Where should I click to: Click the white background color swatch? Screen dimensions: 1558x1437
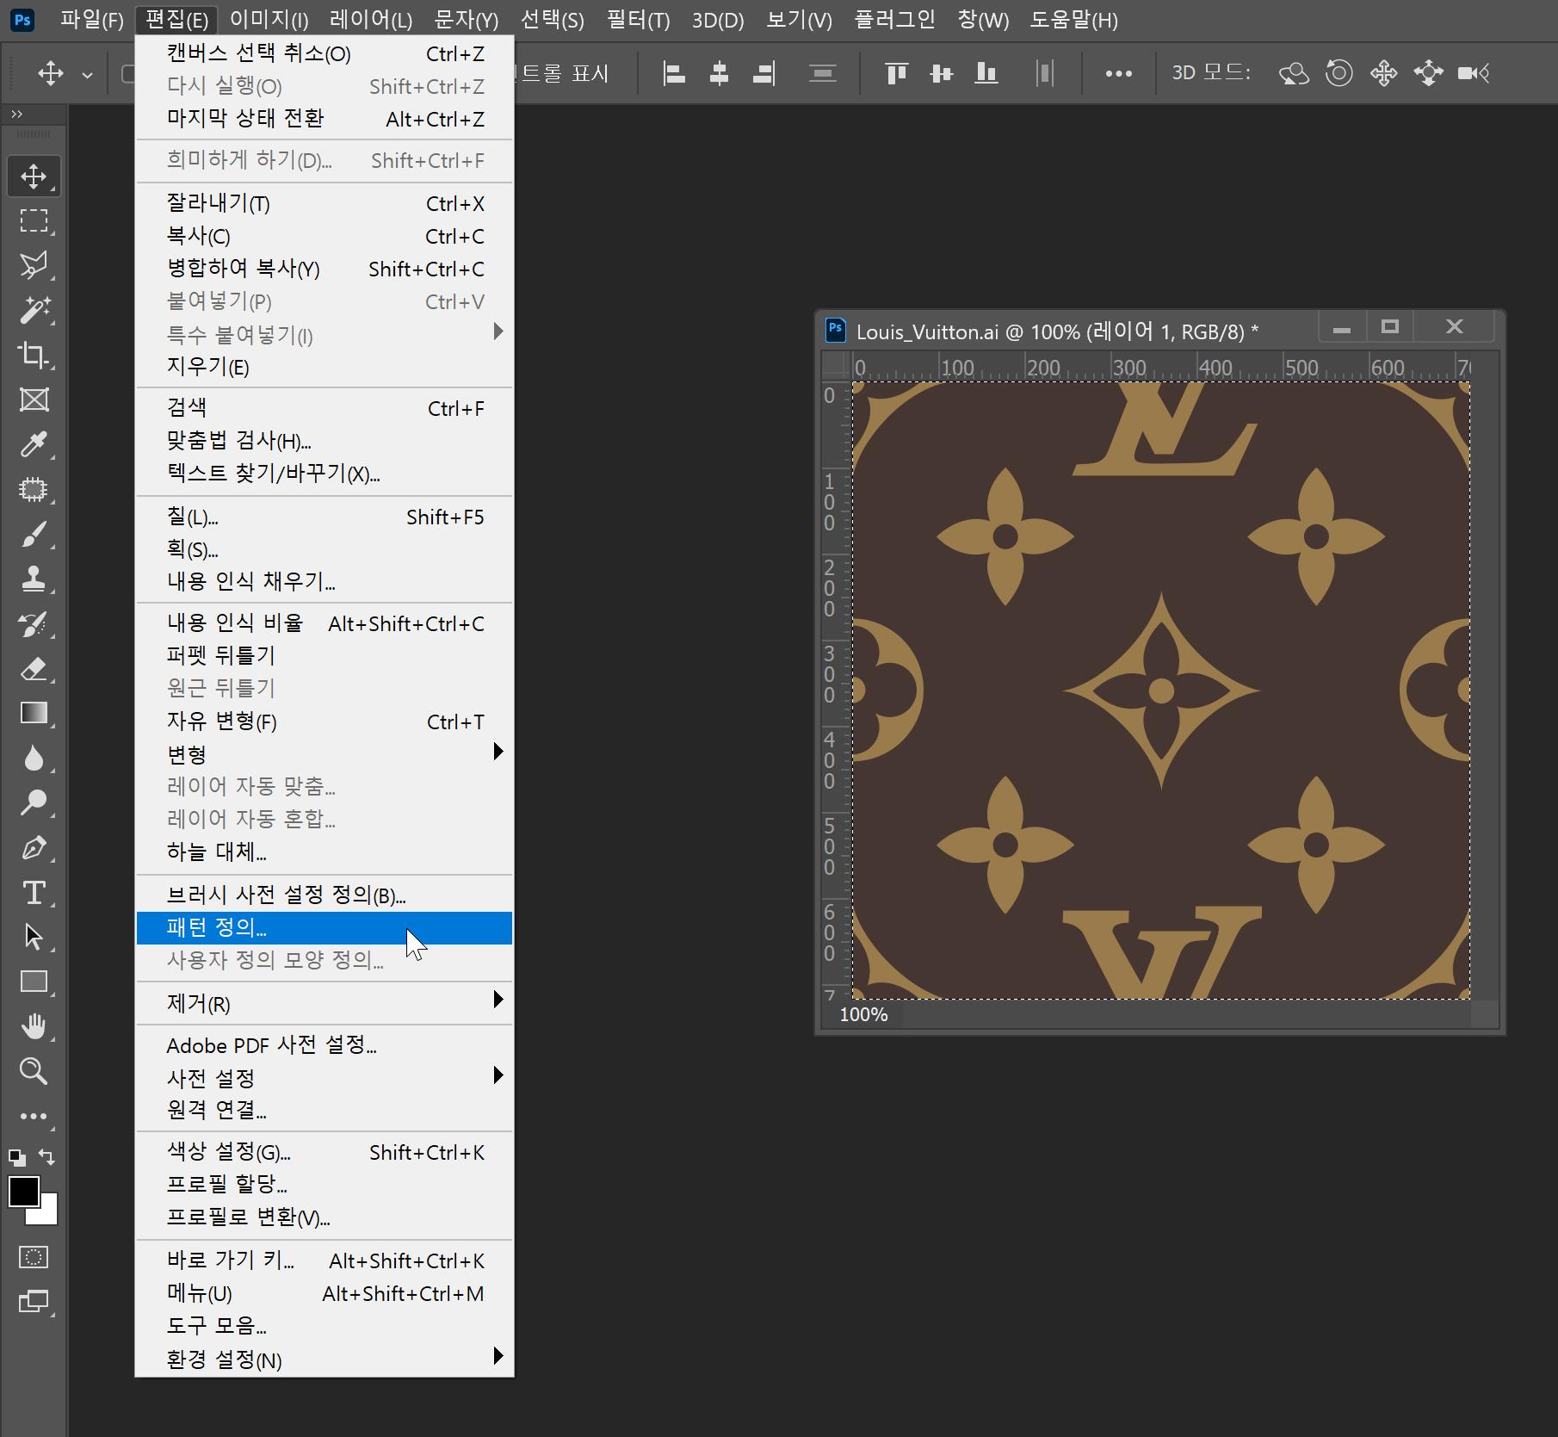pos(48,1214)
